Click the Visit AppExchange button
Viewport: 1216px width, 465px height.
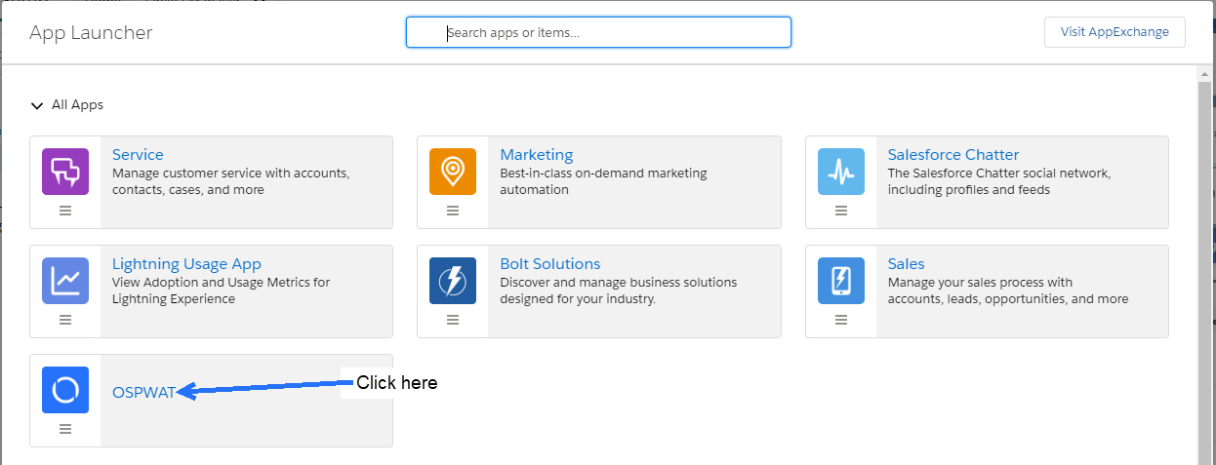click(x=1115, y=31)
